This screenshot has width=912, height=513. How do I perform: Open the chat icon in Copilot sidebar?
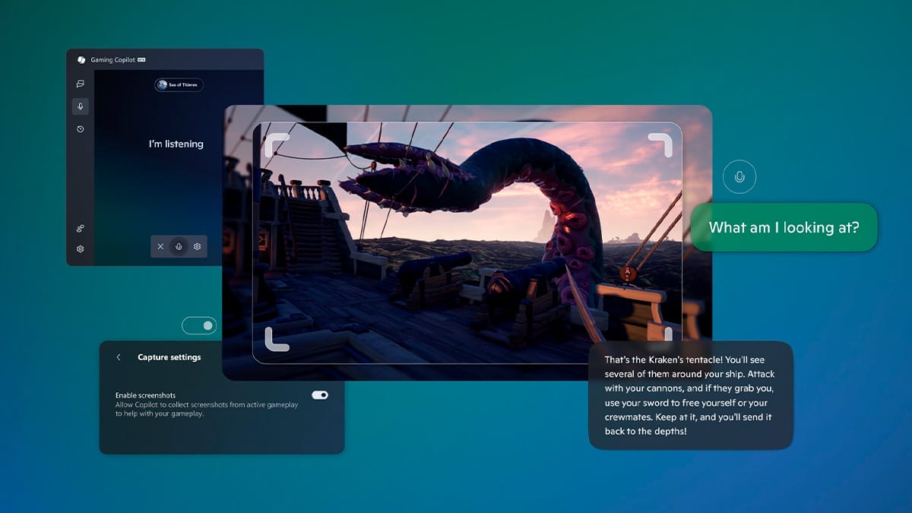(81, 84)
